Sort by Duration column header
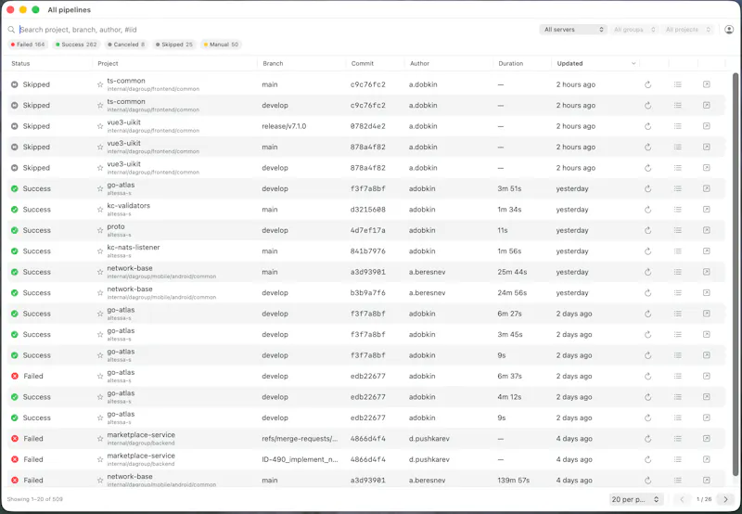742x514 pixels. point(511,63)
